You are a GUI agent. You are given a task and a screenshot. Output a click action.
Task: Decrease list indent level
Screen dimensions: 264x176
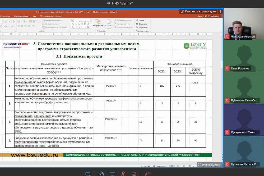[x=30, y=22]
